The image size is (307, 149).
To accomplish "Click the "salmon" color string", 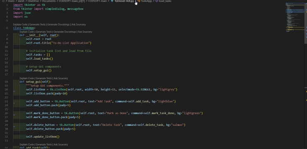I will (x=177, y=125).
